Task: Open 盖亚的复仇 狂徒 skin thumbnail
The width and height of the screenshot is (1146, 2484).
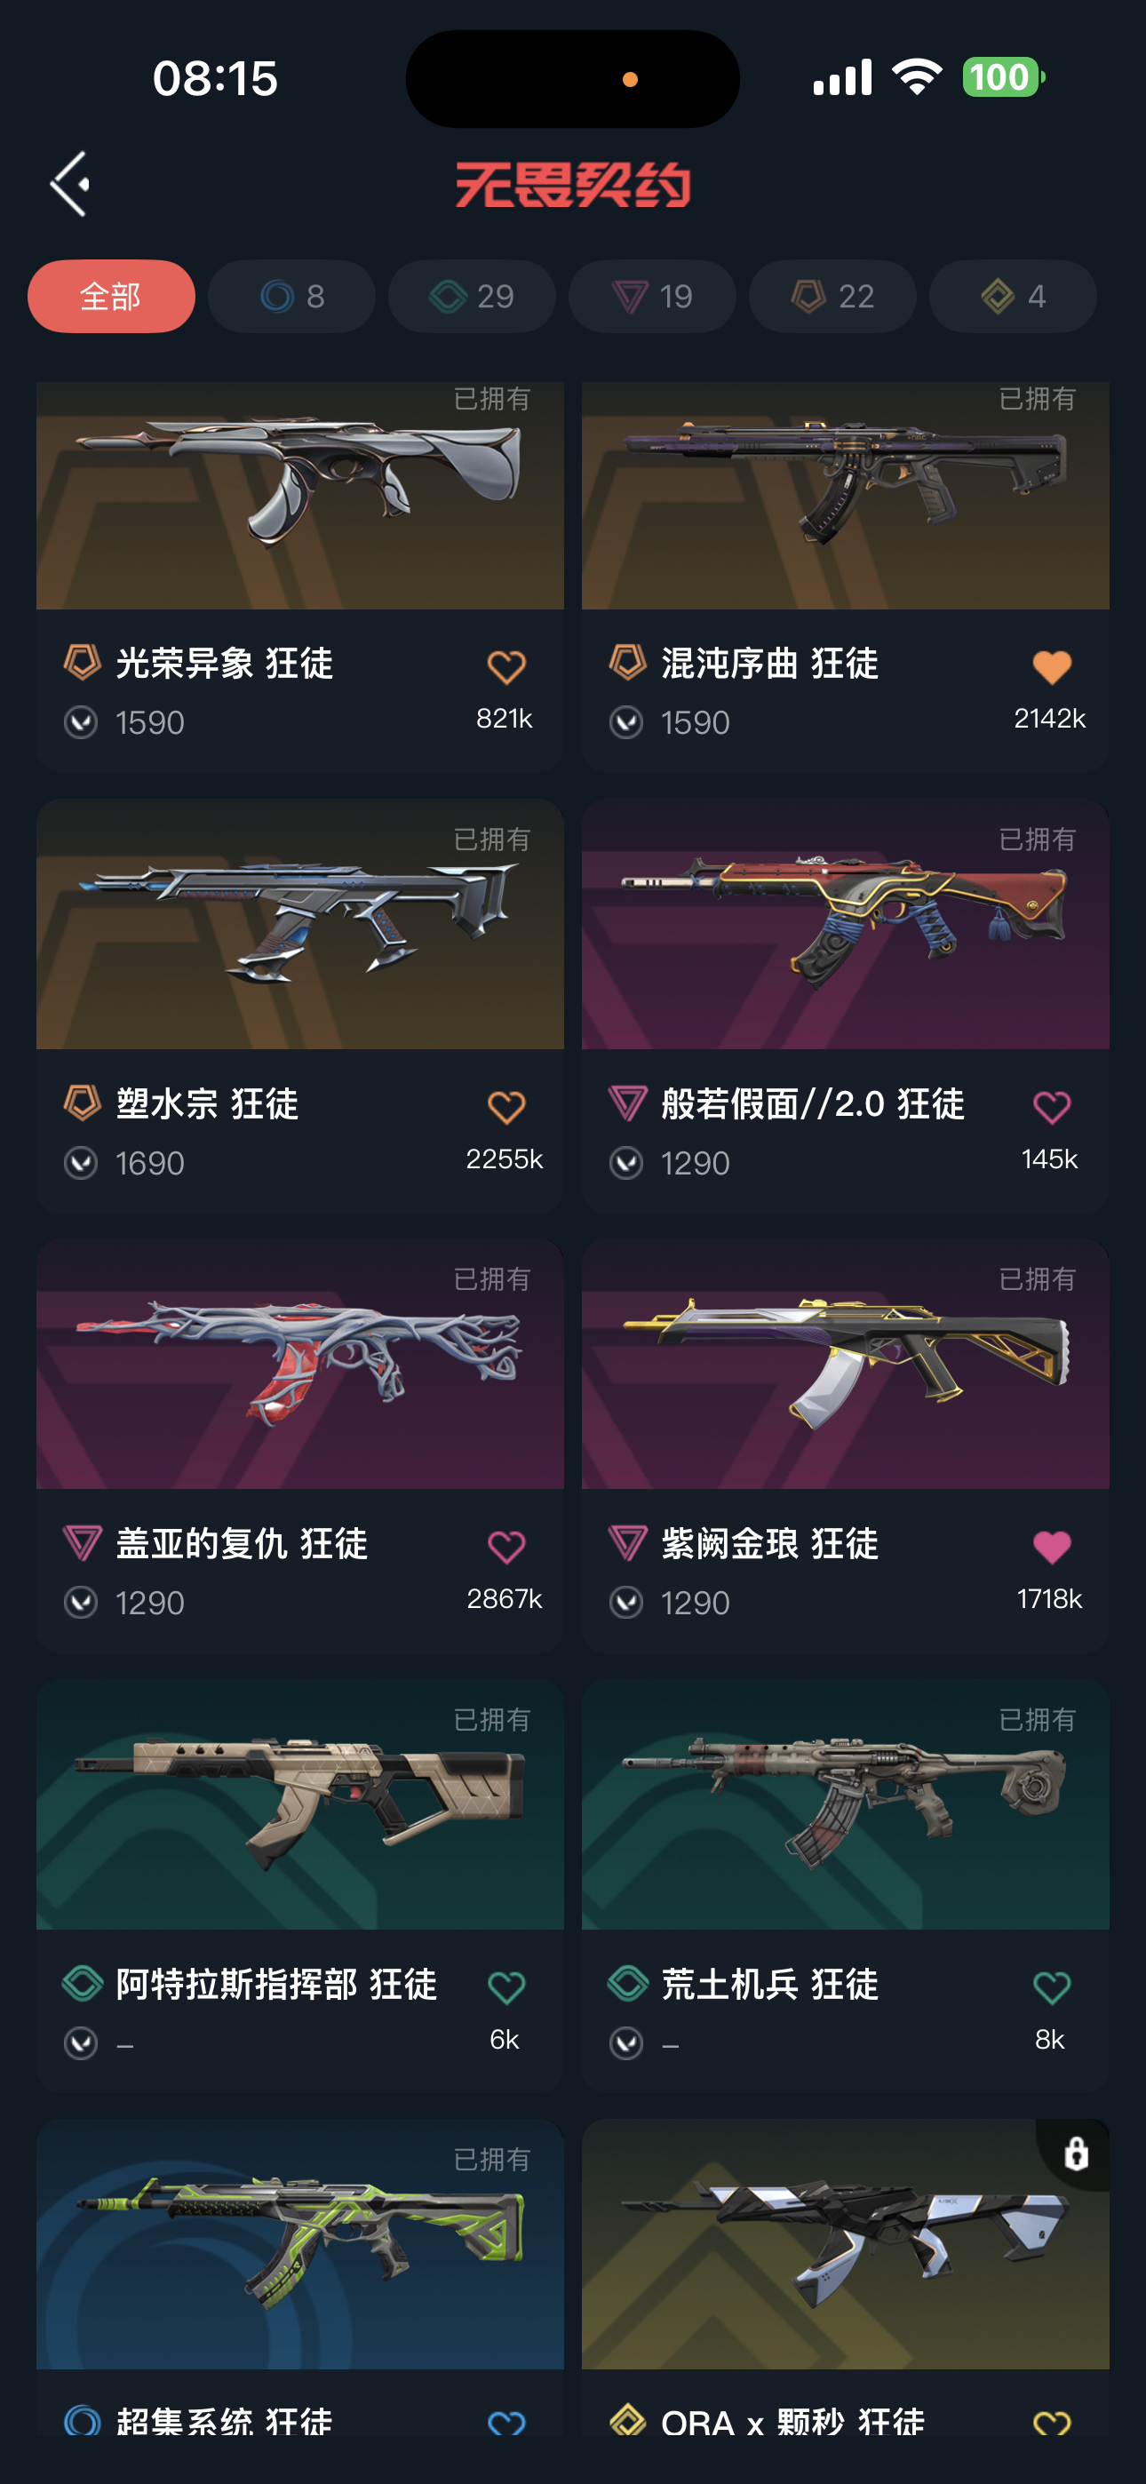Action: tap(300, 1364)
